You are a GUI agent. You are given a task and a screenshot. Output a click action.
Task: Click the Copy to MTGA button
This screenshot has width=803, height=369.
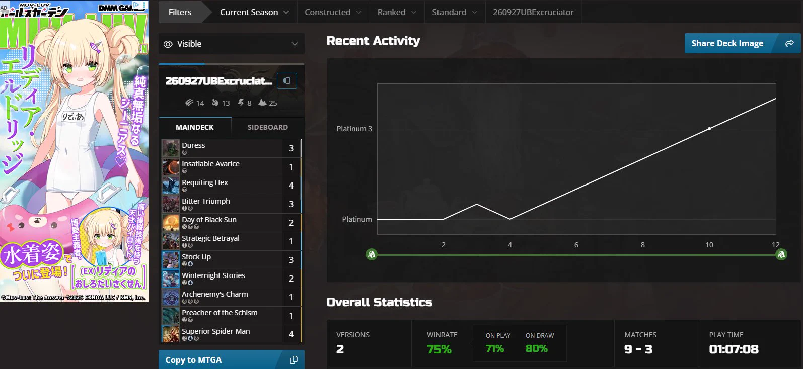click(232, 360)
